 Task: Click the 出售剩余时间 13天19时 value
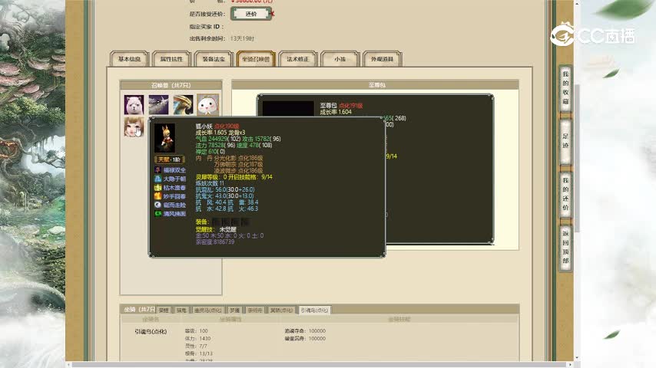tap(242, 38)
